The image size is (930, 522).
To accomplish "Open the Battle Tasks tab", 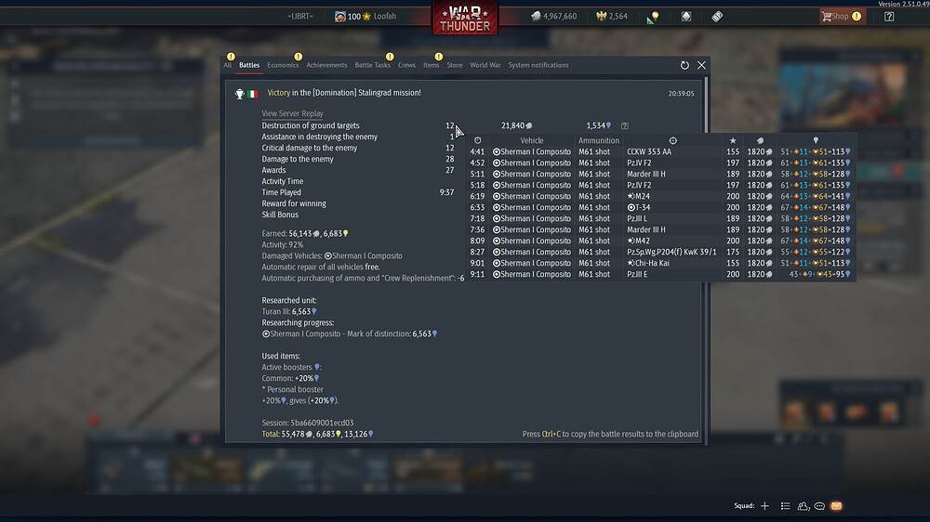I will [x=372, y=65].
